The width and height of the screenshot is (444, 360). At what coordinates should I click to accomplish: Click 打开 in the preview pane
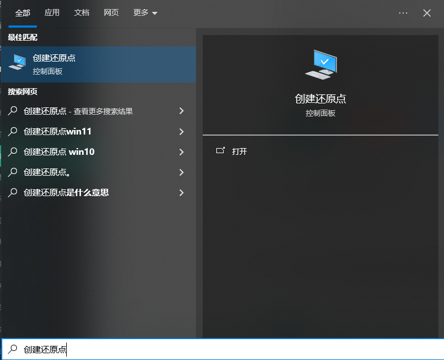tap(239, 151)
